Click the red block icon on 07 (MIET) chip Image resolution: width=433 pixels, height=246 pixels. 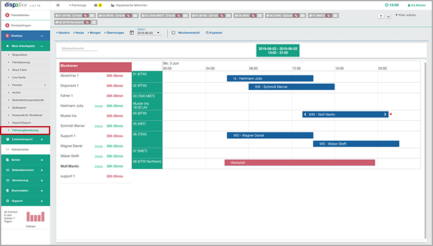click(329, 16)
